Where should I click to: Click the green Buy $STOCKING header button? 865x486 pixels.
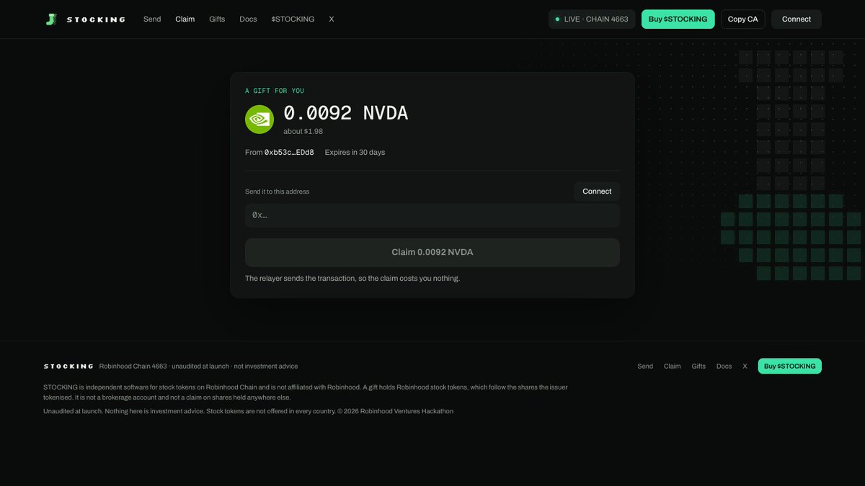pos(678,19)
